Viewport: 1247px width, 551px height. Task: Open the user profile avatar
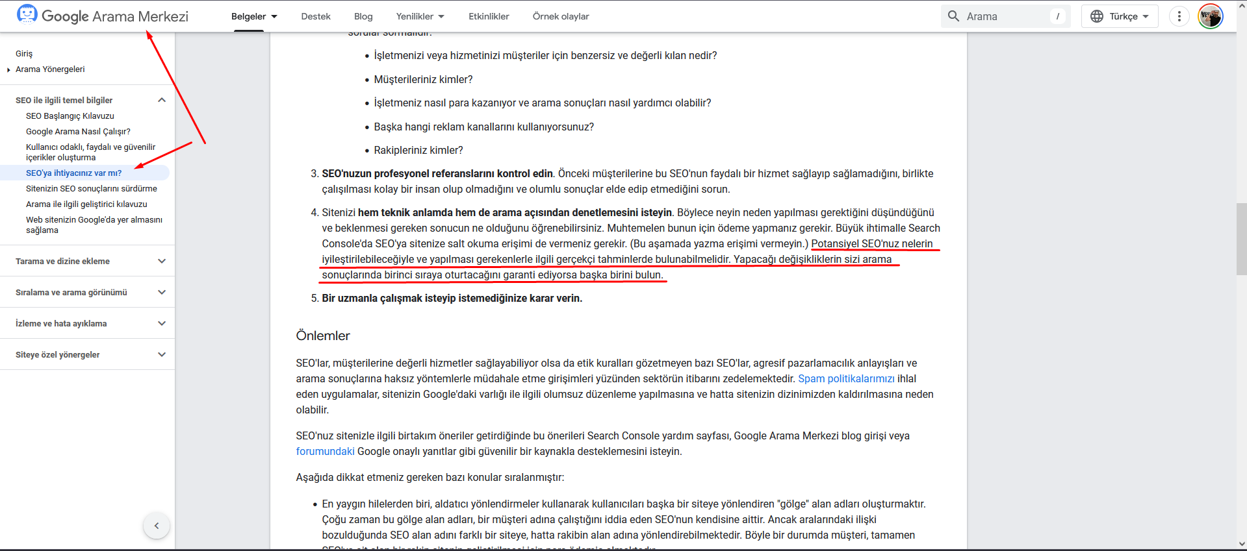coord(1210,16)
